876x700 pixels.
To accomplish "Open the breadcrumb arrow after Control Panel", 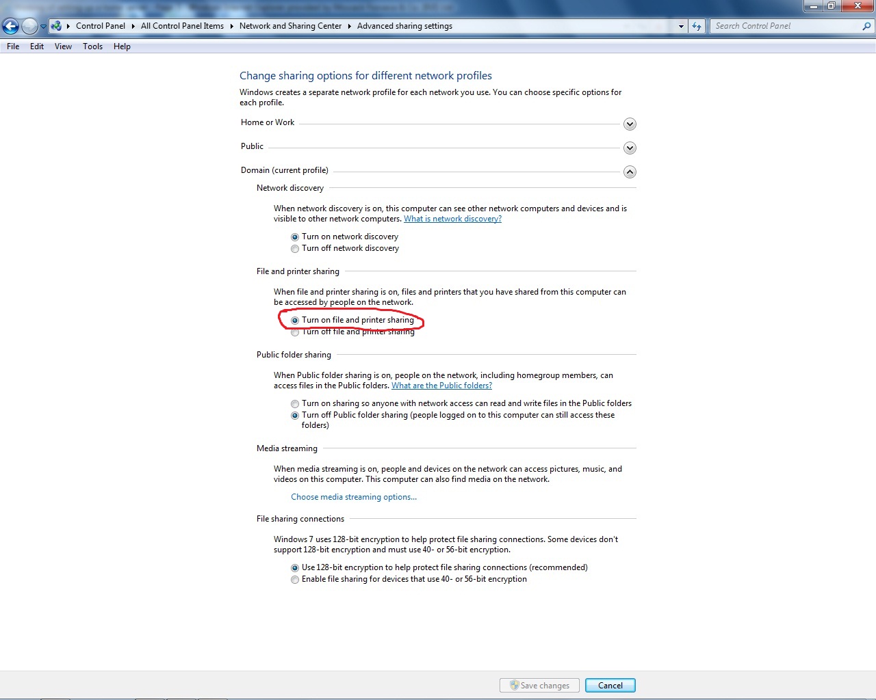I will click(x=133, y=26).
